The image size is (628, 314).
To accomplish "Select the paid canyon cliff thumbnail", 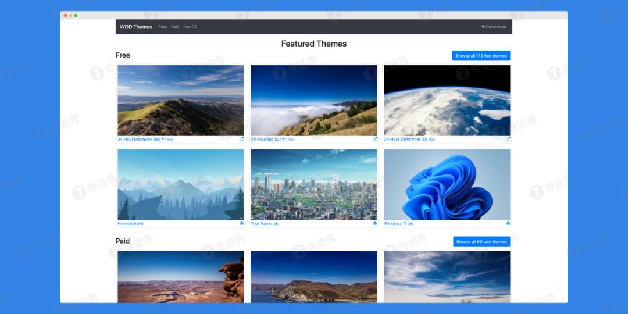I will click(181, 277).
